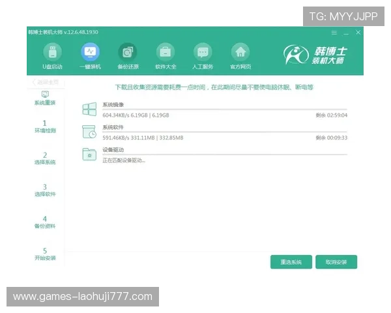Click the 系统软件 download progress bar
Viewport: 391px width, 313px height.
(225, 132)
